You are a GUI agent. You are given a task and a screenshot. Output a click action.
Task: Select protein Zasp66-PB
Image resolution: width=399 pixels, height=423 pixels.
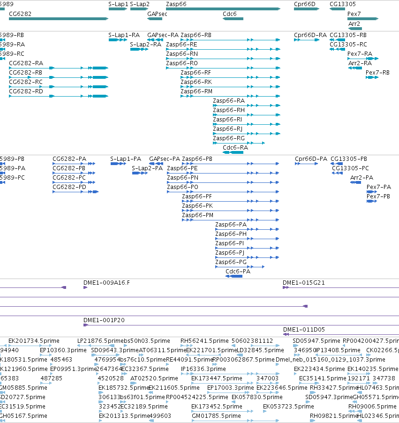click(197, 159)
